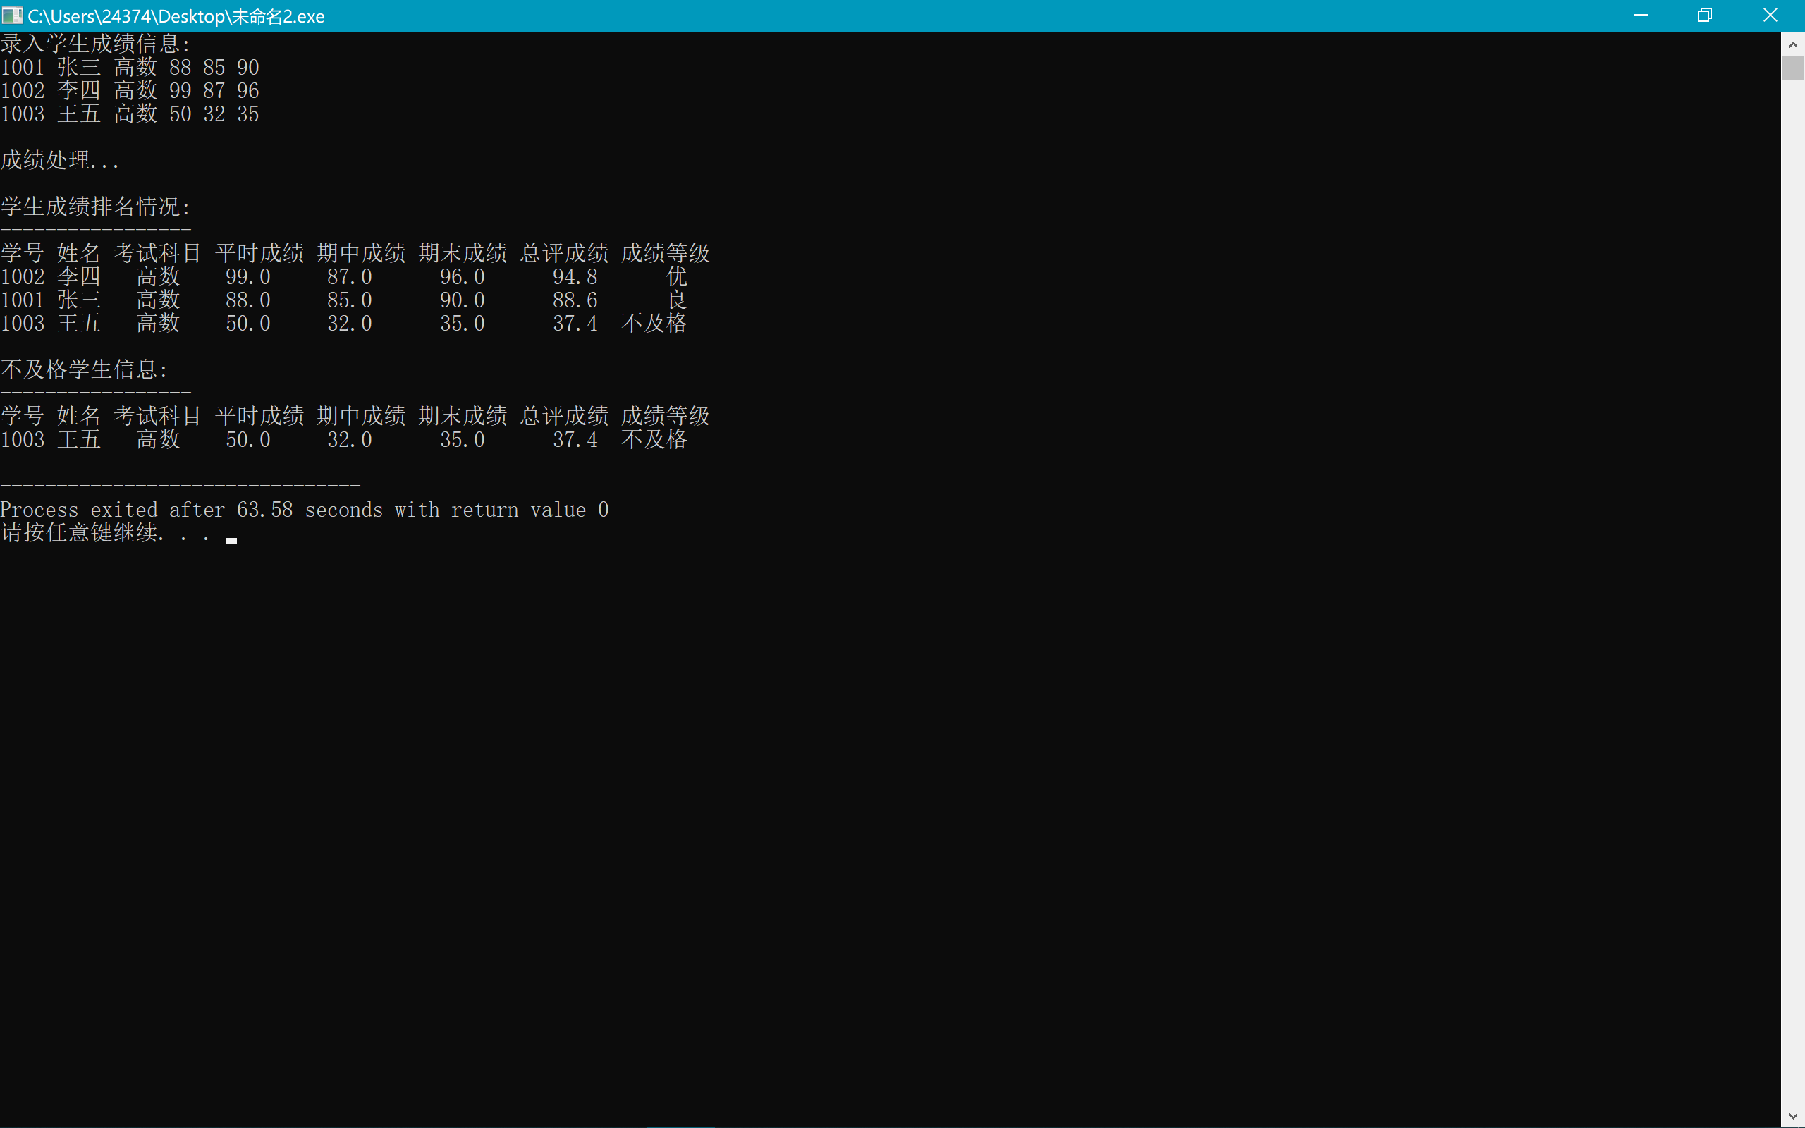Click the 总评成绩 header in ranking table
The height and width of the screenshot is (1128, 1805).
(x=564, y=253)
